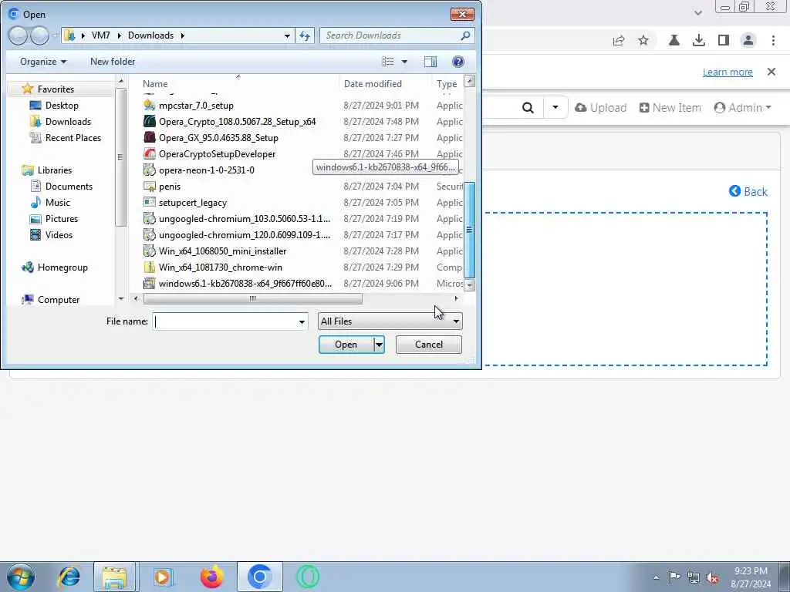Click the Open button

click(346, 345)
